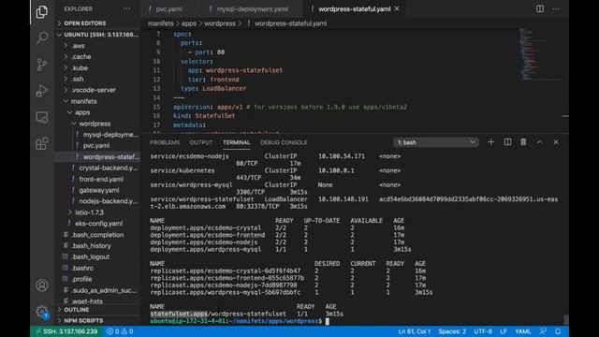Change end of line via LF
This screenshot has width=599, height=337.
[x=504, y=331]
